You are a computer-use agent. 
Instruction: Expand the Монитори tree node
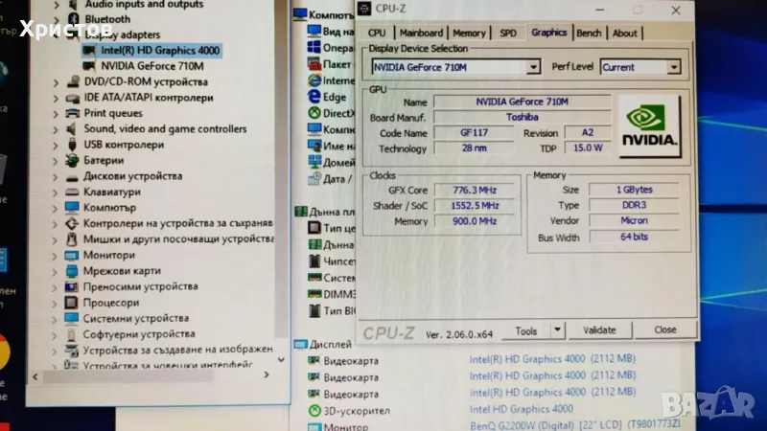click(x=56, y=256)
